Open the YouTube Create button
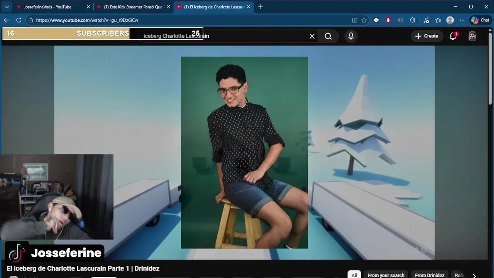The width and height of the screenshot is (494, 278). click(426, 36)
